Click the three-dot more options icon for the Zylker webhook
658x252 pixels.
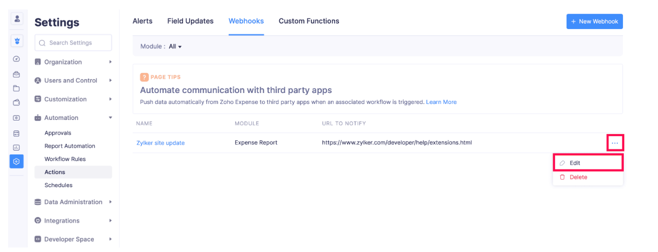(614, 143)
